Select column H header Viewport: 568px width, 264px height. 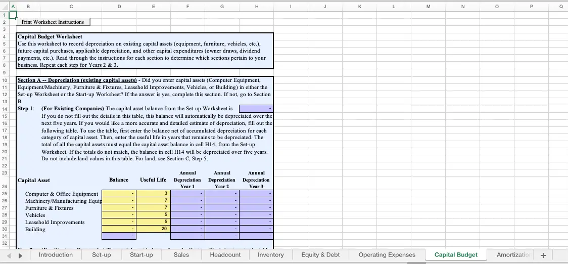[256, 7]
